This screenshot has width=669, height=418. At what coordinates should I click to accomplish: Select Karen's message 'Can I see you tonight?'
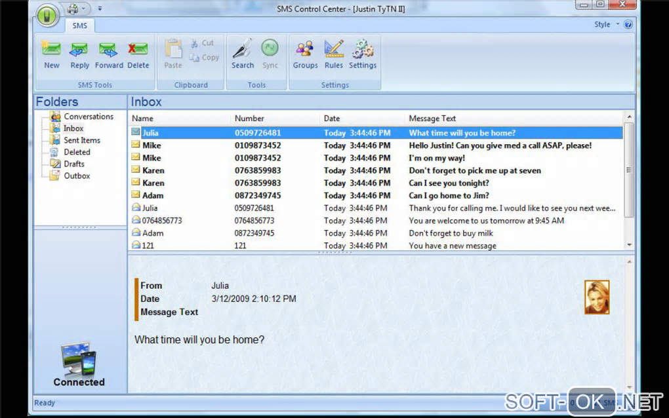tap(375, 183)
